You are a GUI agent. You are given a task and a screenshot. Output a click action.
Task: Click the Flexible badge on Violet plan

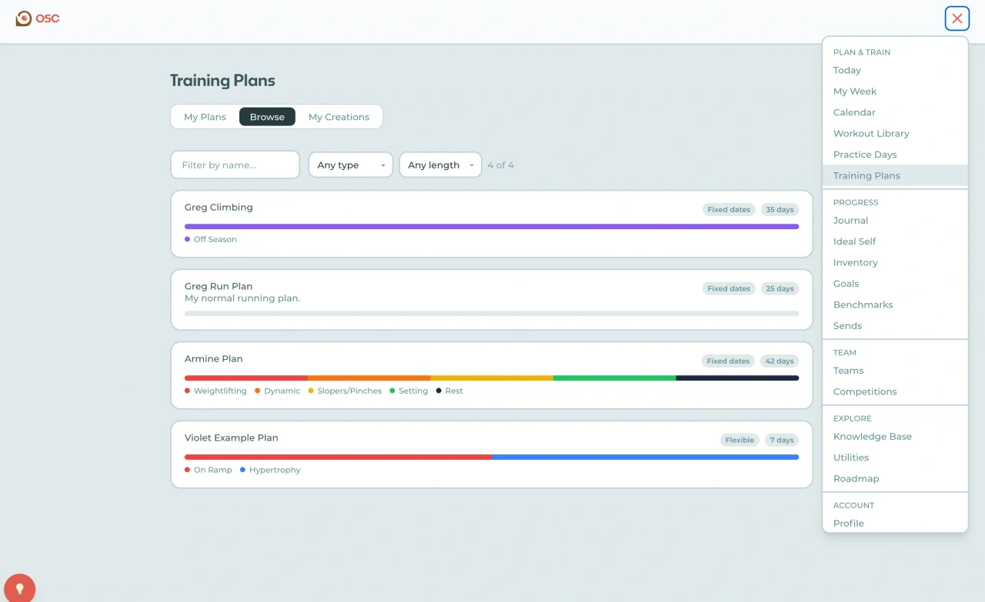740,440
